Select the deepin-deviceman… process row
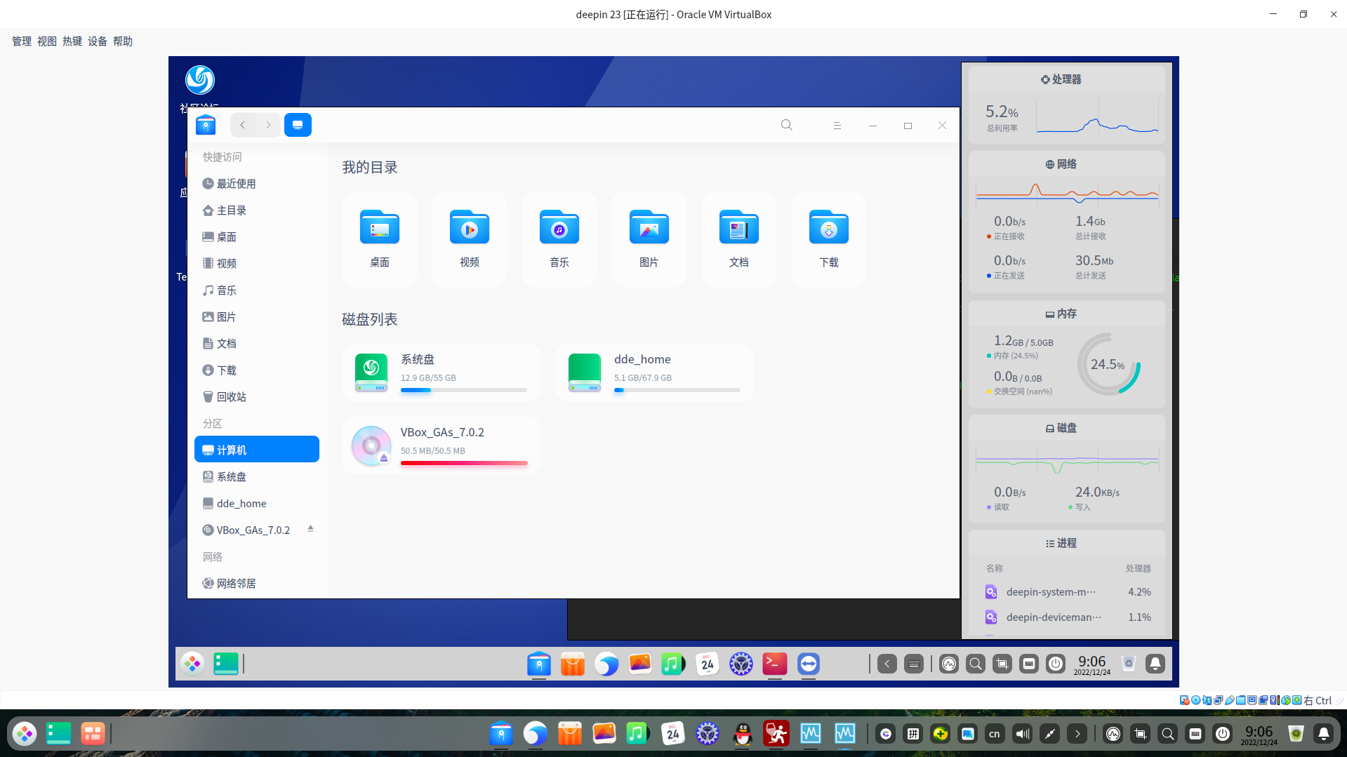 tap(1067, 617)
